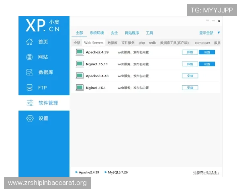The height and width of the screenshot is (193, 241).
Task: Switch to the 工具 tab
Action: pos(149,33)
